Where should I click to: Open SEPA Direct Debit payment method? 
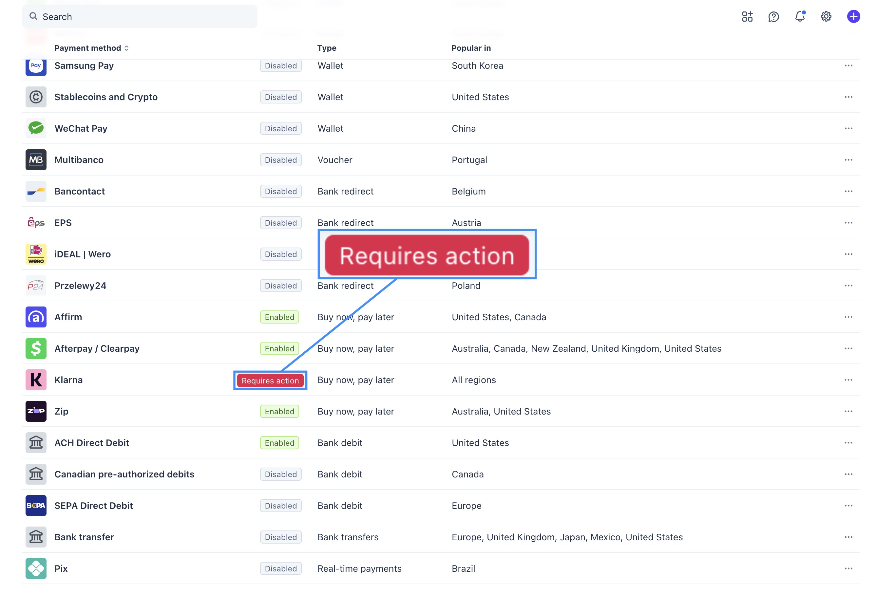pyautogui.click(x=93, y=506)
